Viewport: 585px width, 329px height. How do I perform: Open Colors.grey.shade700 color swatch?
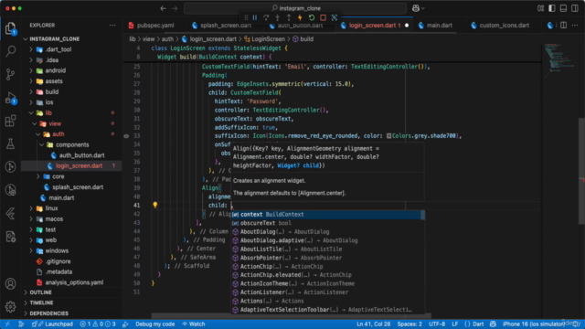[x=388, y=136]
